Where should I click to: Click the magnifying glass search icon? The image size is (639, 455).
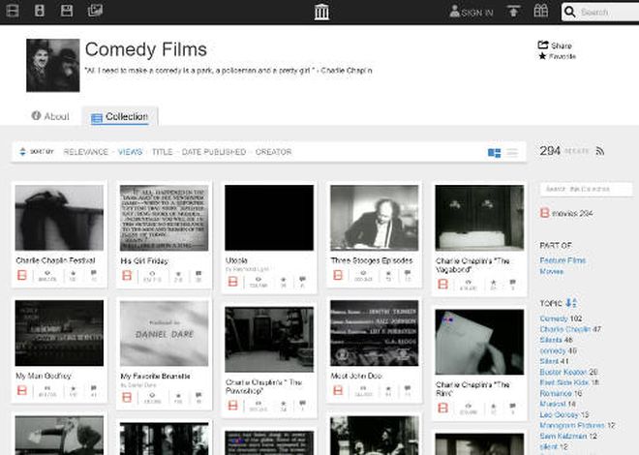click(x=570, y=12)
